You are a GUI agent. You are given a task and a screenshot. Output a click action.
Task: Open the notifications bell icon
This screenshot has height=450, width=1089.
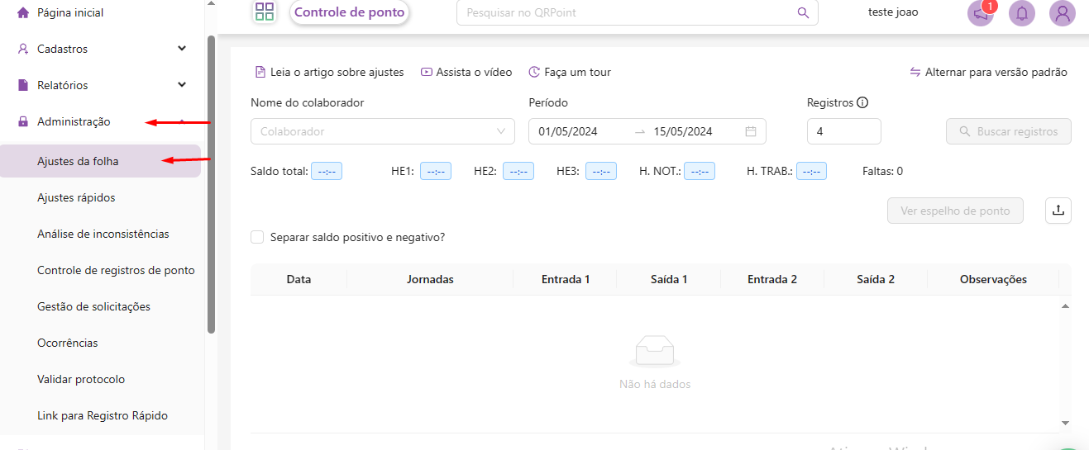pyautogui.click(x=1022, y=13)
